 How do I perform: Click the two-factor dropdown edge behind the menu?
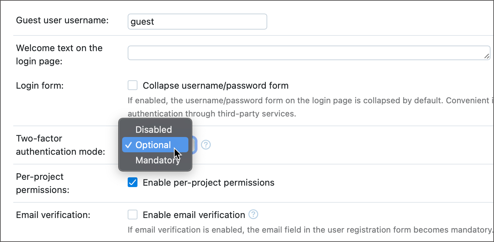195,145
